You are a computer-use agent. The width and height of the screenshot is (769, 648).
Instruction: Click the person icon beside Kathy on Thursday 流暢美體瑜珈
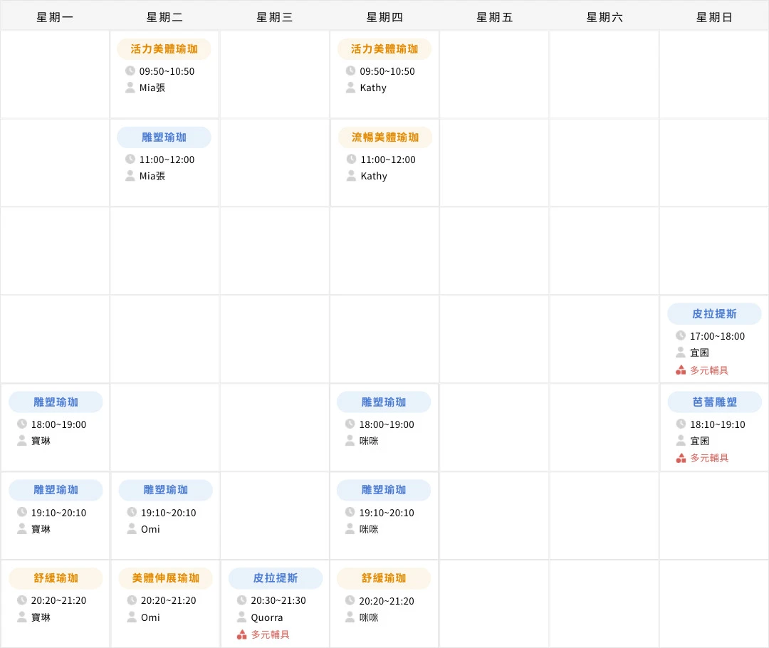click(x=351, y=176)
